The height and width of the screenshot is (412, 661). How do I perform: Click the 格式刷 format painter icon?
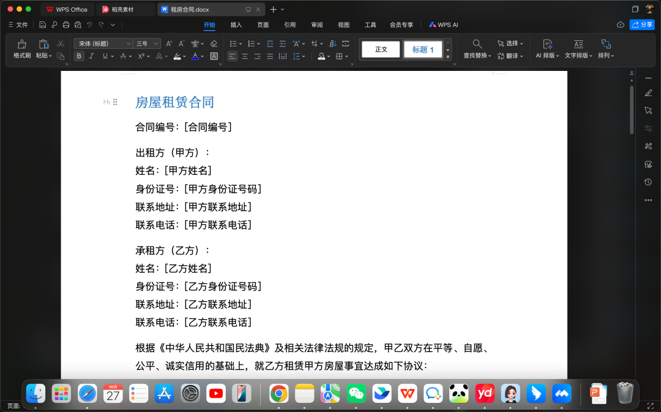pyautogui.click(x=22, y=45)
